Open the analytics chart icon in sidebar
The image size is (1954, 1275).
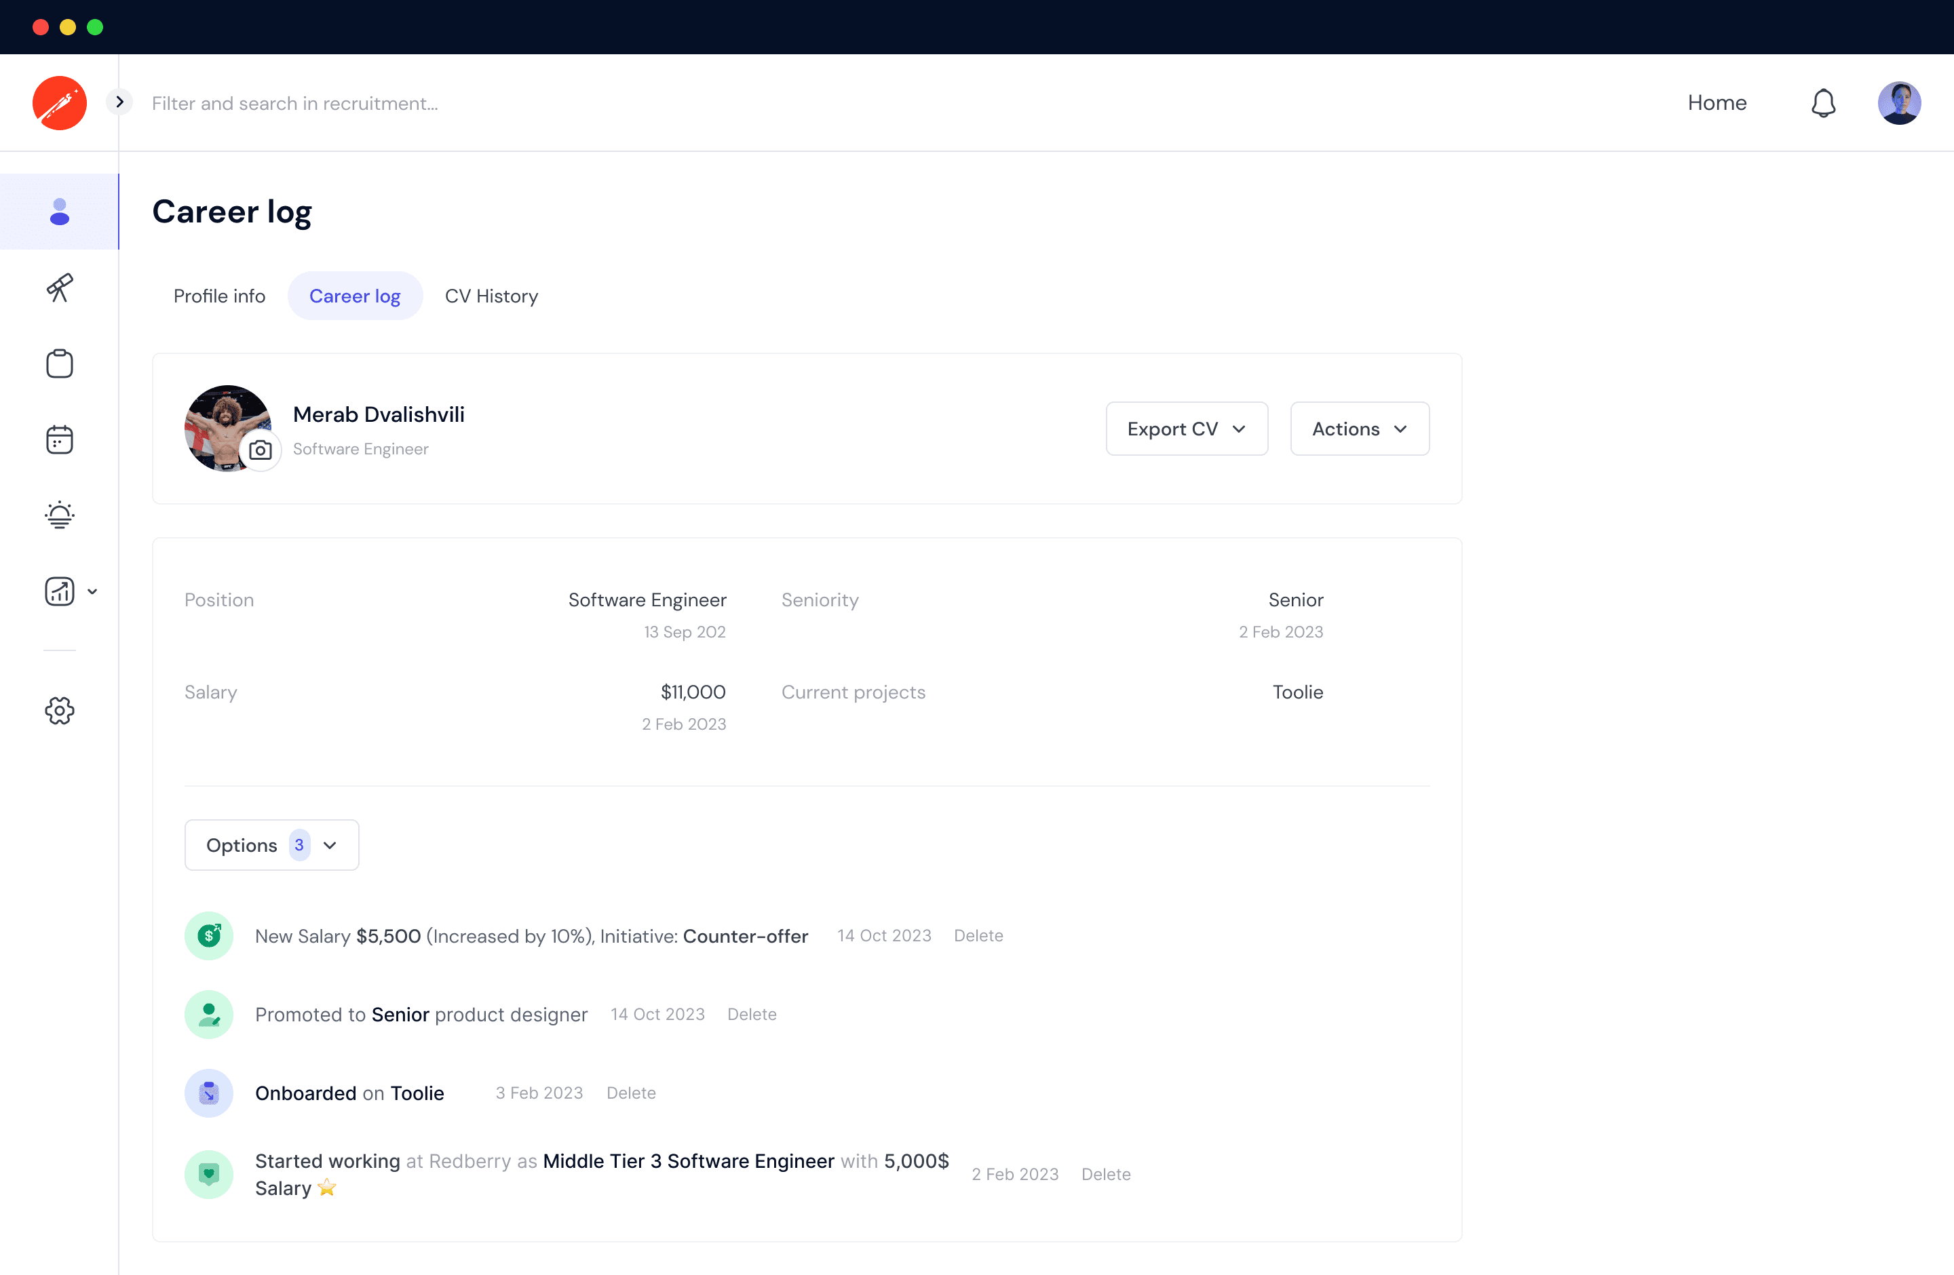pos(59,591)
